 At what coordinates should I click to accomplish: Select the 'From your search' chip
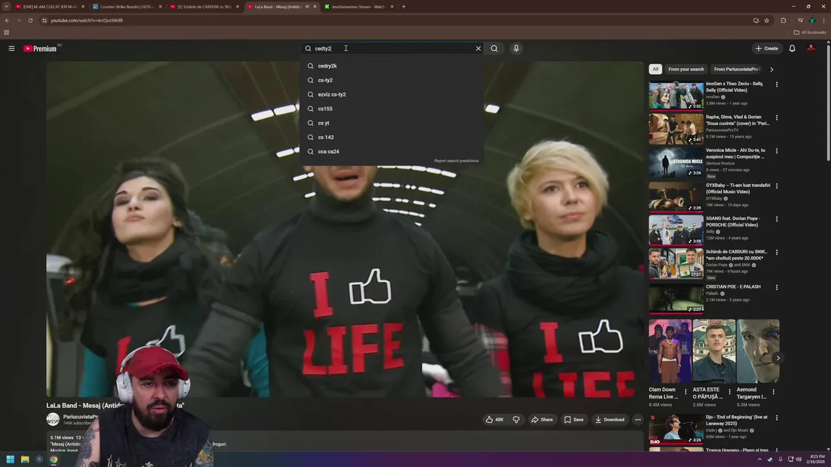coord(686,69)
